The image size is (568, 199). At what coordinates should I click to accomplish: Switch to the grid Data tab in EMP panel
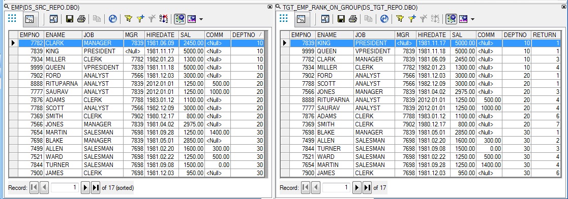[12, 19]
